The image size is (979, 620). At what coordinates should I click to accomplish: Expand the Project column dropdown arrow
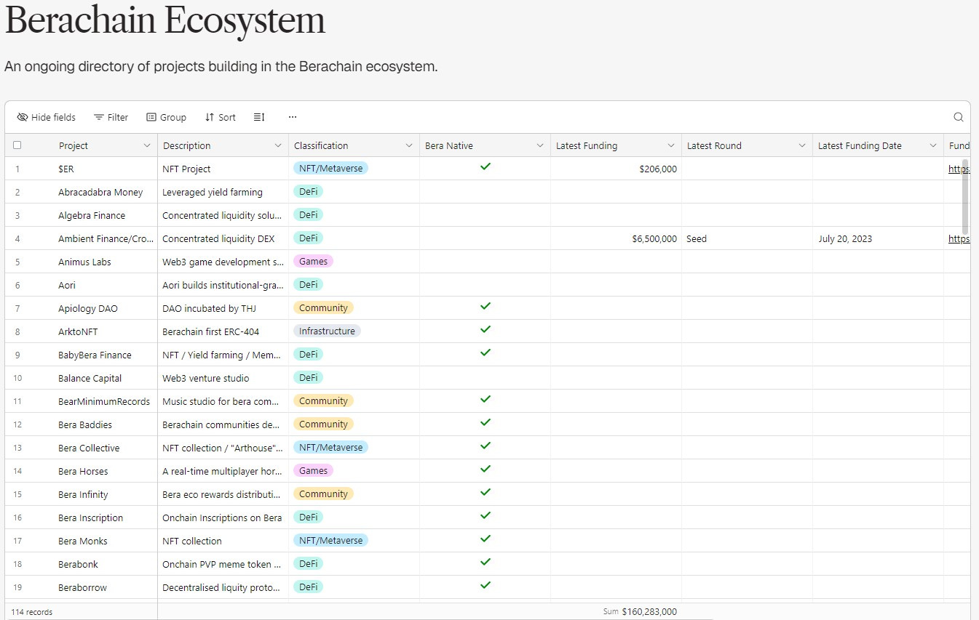pyautogui.click(x=147, y=146)
